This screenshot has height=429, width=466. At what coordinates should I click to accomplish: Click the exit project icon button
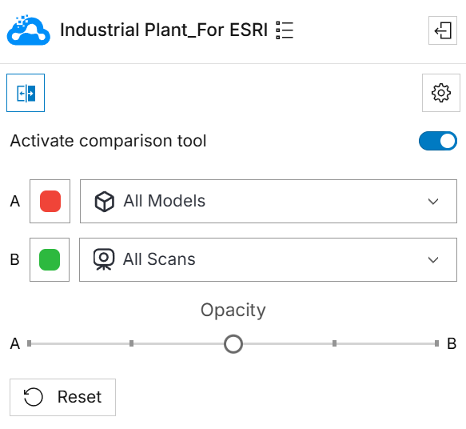[x=443, y=30]
